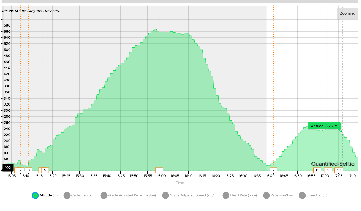Click the 460 altitude axis label
The width and height of the screenshot is (361, 211).
pos(7,62)
